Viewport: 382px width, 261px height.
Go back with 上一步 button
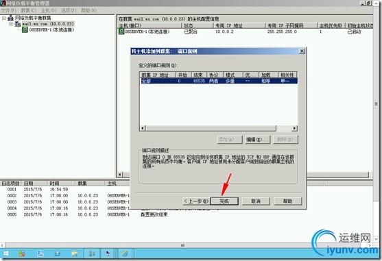pos(196,201)
